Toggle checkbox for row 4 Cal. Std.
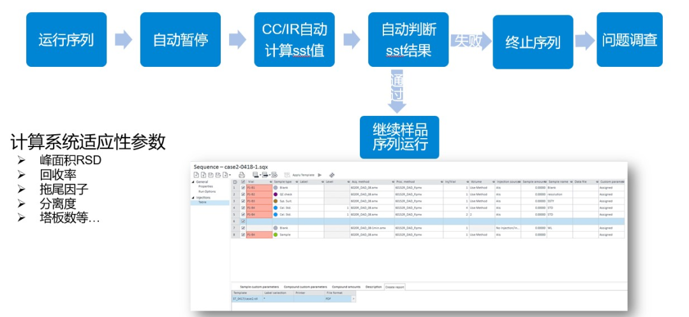 (x=243, y=208)
